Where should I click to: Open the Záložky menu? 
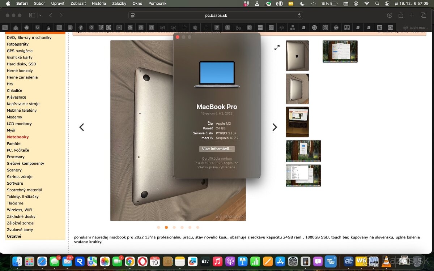pos(119,4)
